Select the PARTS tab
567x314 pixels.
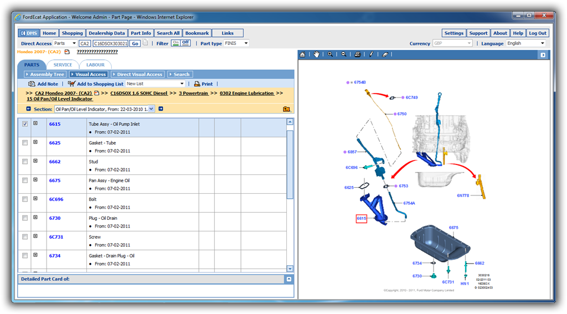click(32, 65)
